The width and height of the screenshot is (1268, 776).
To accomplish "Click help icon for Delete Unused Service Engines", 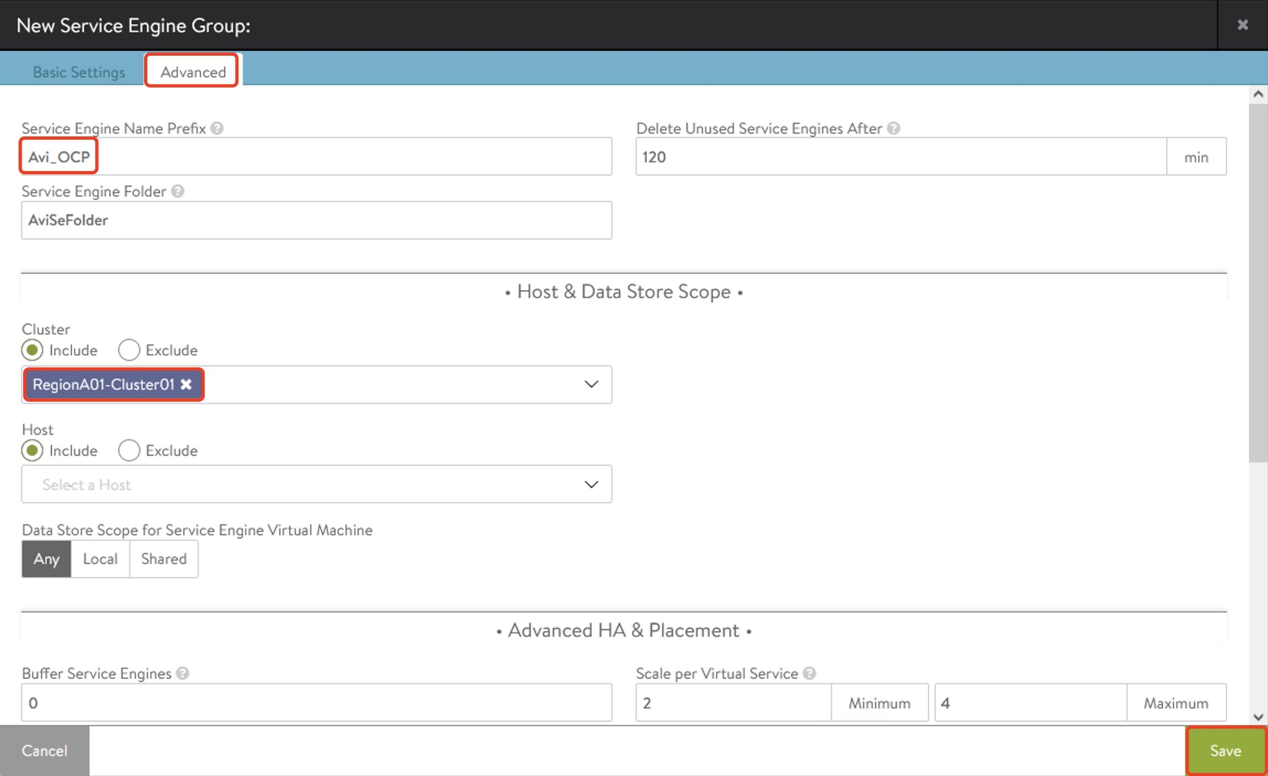I will click(894, 128).
